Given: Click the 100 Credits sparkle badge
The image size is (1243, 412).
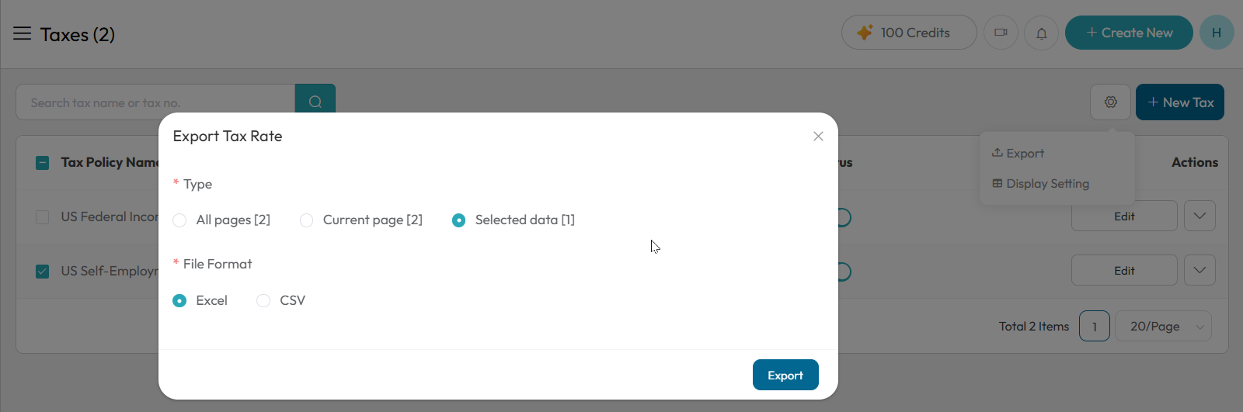Looking at the screenshot, I should (x=909, y=33).
